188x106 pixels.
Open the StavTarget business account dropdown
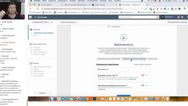168,17
